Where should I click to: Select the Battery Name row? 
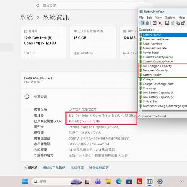pyautogui.click(x=163, y=35)
